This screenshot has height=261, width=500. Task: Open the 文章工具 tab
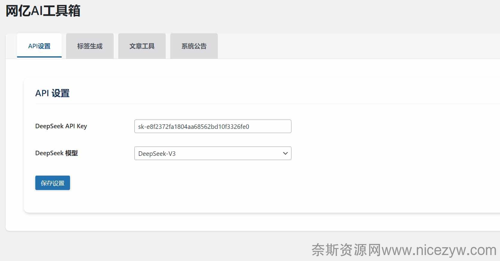(142, 46)
